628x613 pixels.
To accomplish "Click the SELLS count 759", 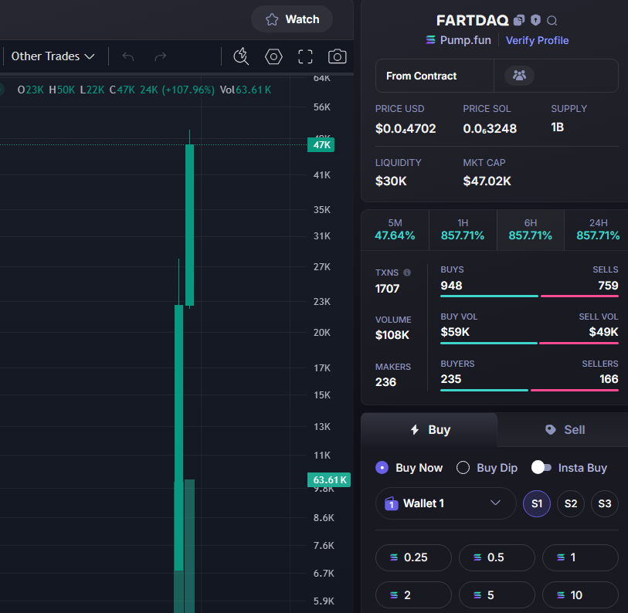I will click(608, 286).
